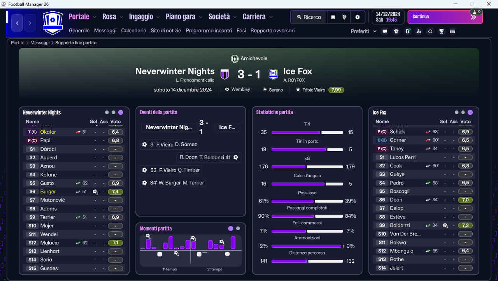Open the Wembley stadium link
This screenshot has width=498, height=281.
(x=237, y=89)
